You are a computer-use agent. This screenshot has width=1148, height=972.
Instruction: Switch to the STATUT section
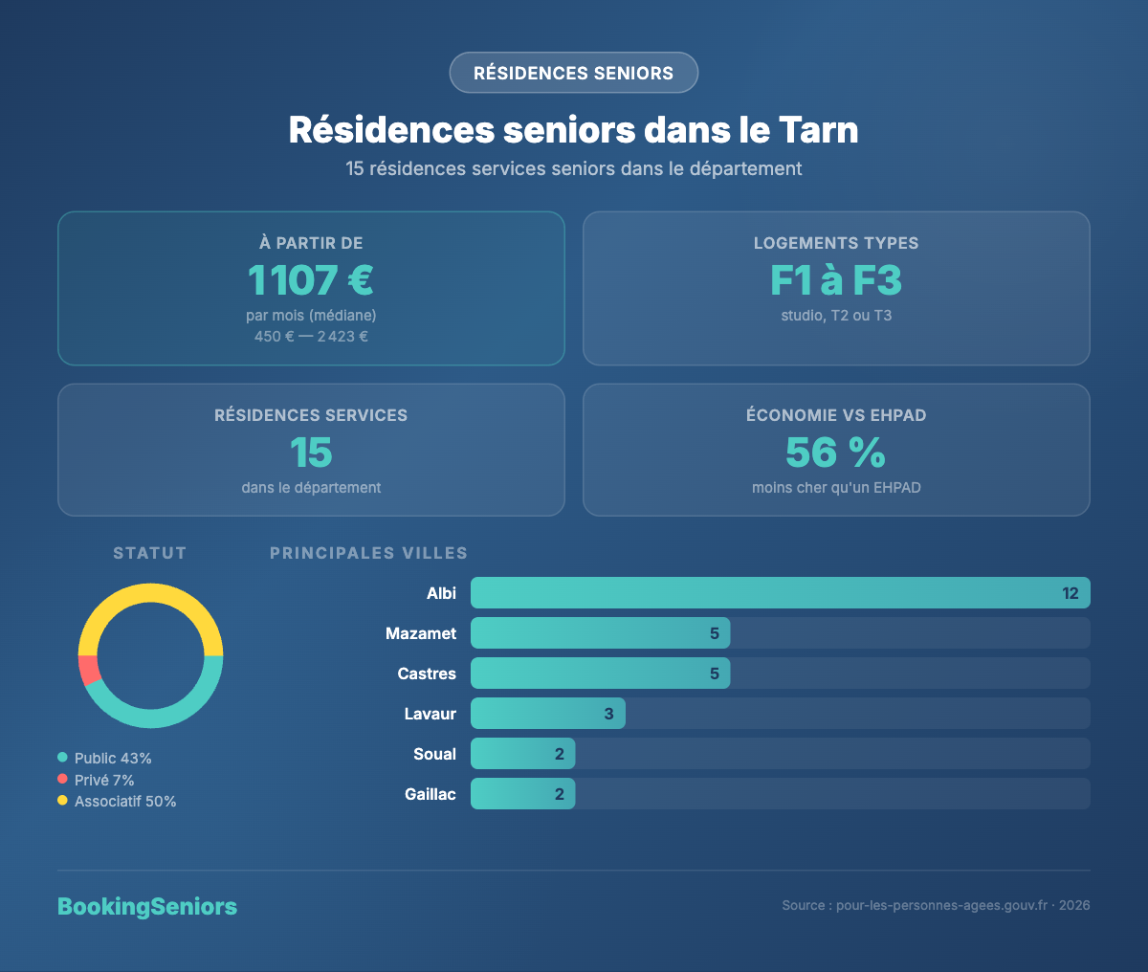pyautogui.click(x=149, y=553)
